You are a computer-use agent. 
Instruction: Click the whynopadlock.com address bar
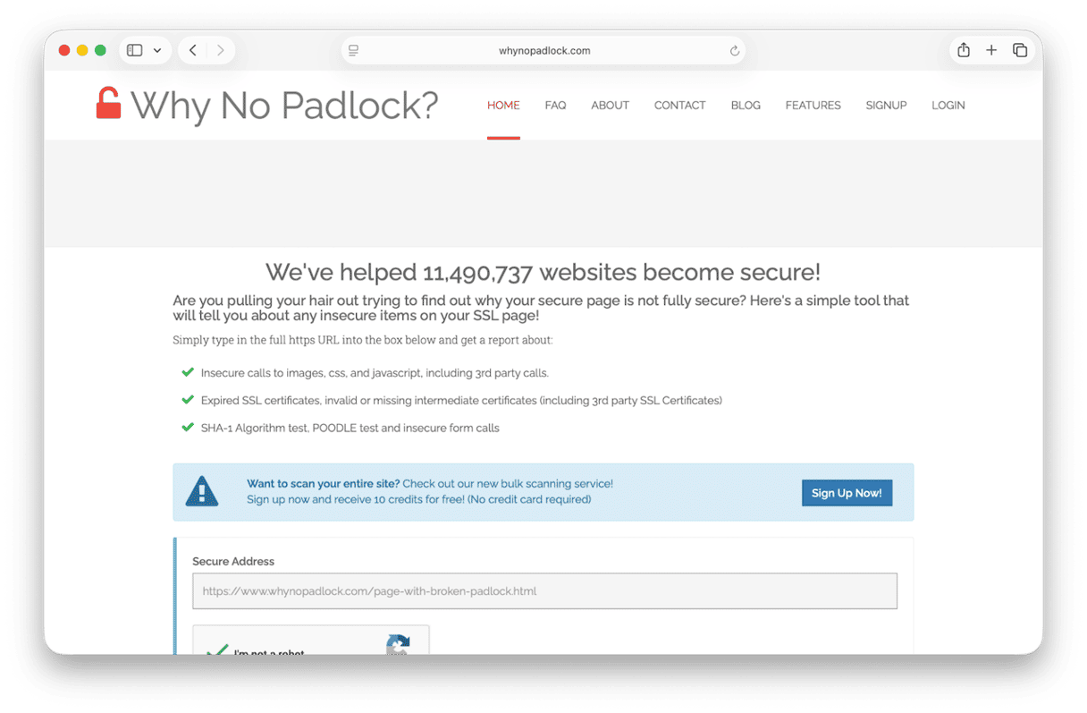pos(544,51)
